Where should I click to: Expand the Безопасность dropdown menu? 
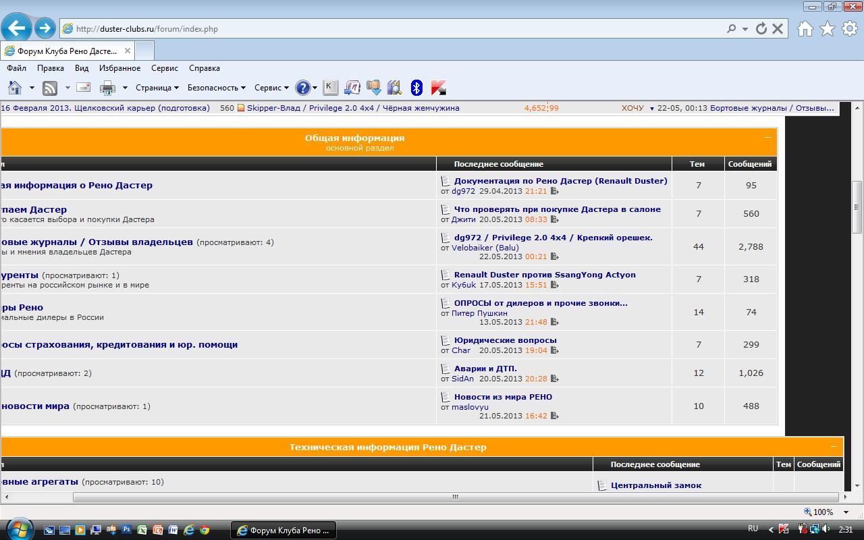click(216, 88)
